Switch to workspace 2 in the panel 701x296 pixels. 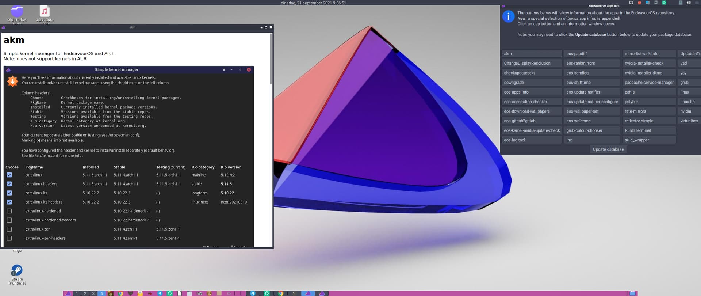coord(85,293)
